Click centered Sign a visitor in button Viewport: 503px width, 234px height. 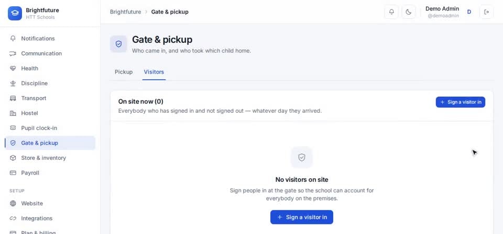click(302, 217)
